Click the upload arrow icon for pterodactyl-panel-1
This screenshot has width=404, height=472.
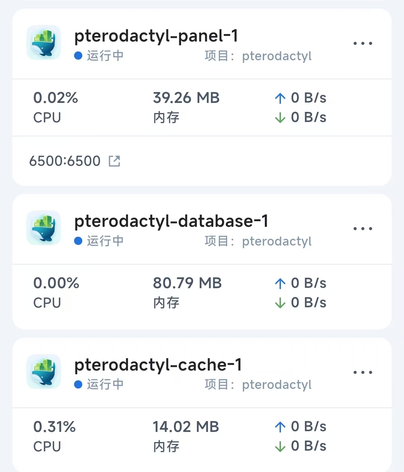pos(280,98)
